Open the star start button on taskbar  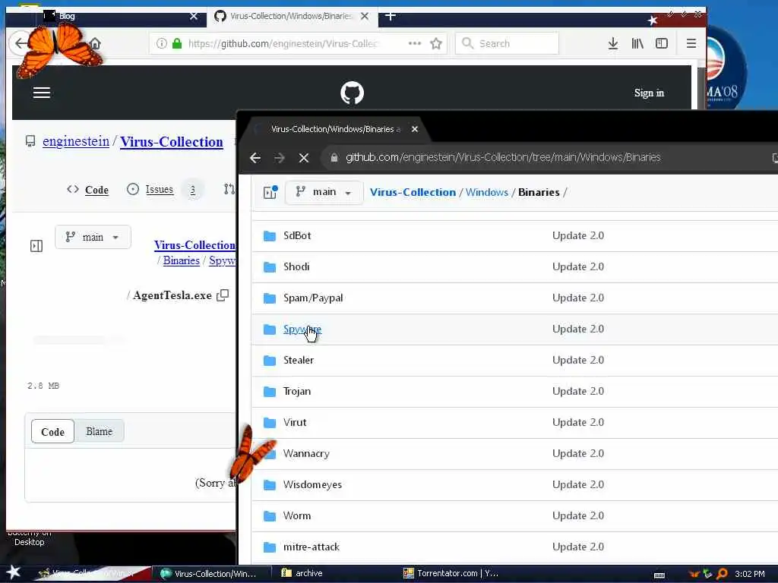(x=14, y=572)
